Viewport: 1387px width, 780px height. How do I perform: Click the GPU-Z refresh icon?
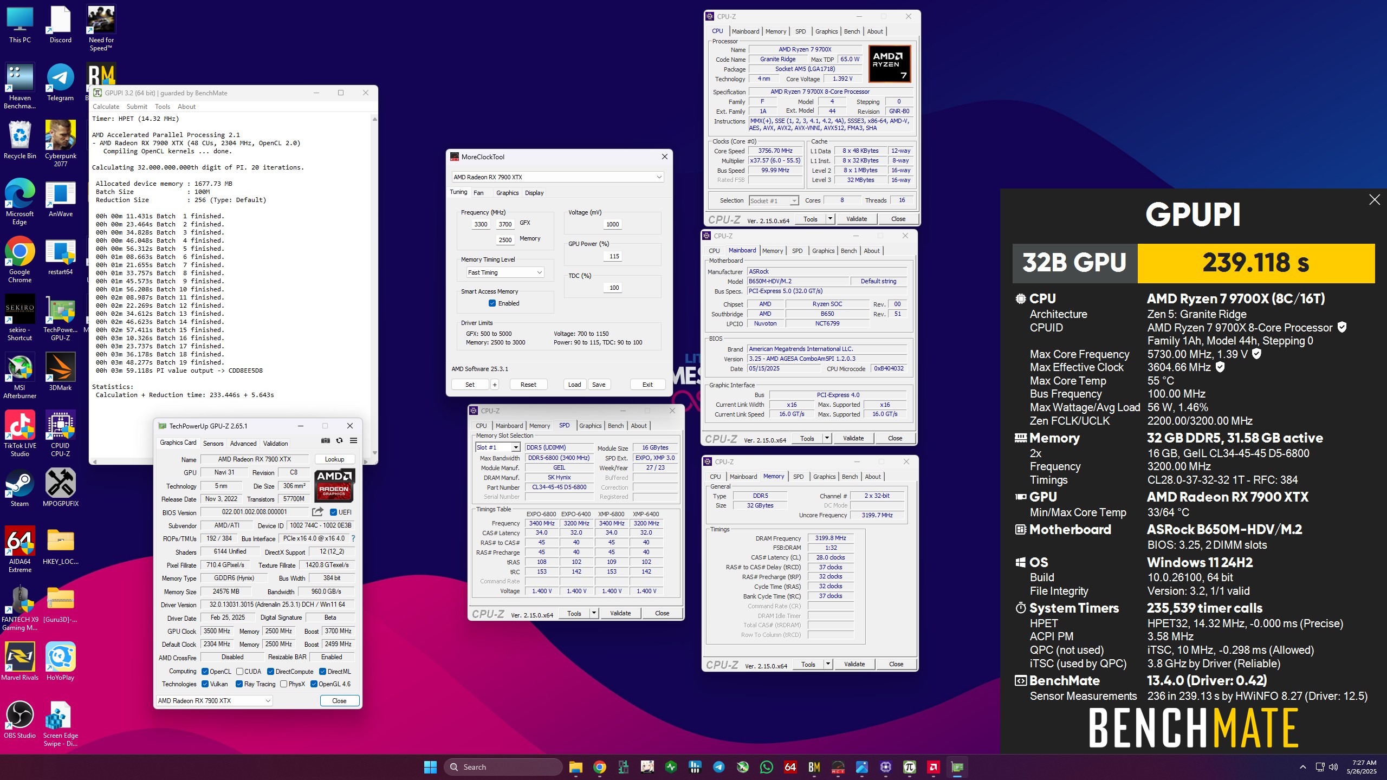pos(339,441)
